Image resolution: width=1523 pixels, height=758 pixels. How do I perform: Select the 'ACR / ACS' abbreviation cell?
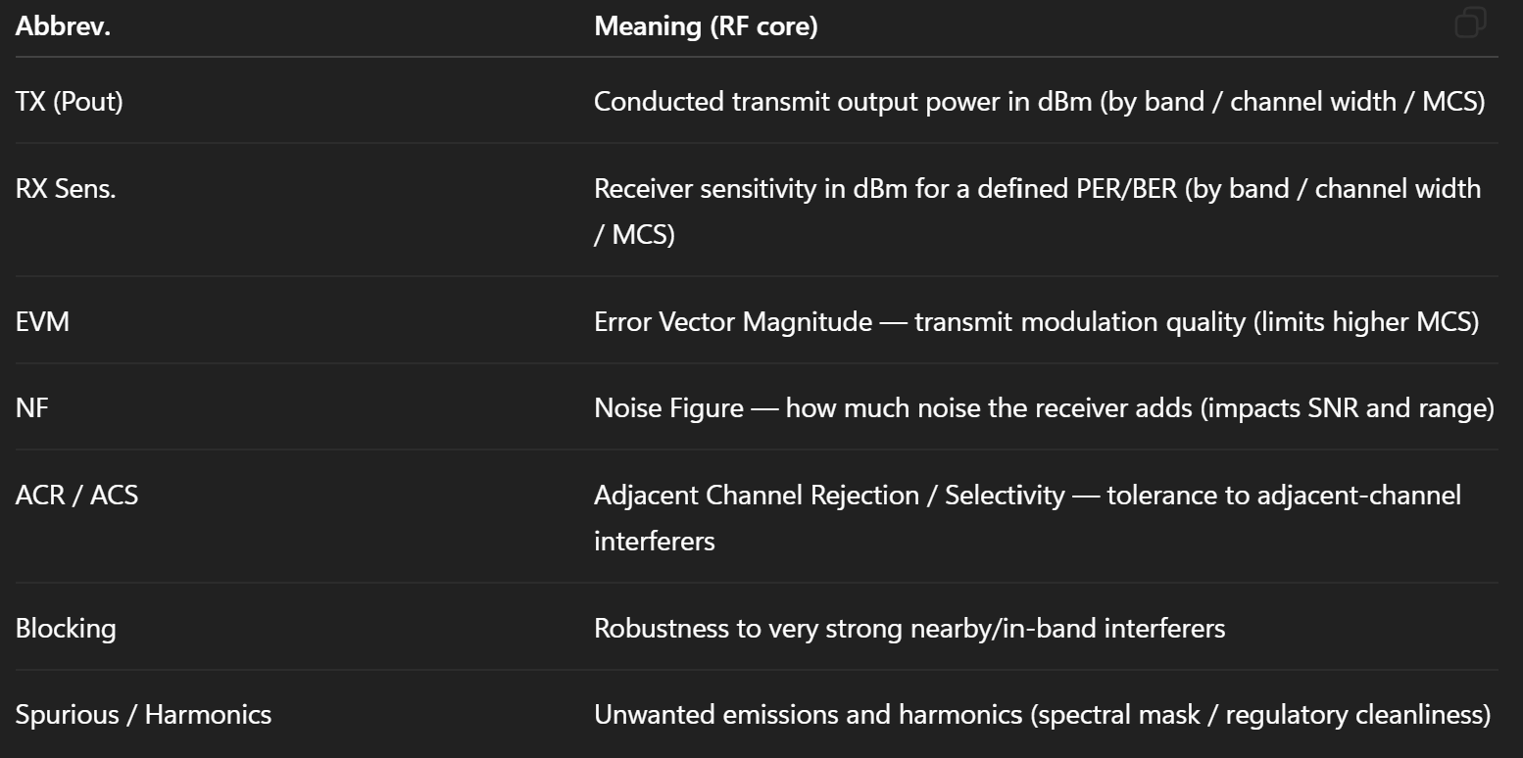pos(76,495)
